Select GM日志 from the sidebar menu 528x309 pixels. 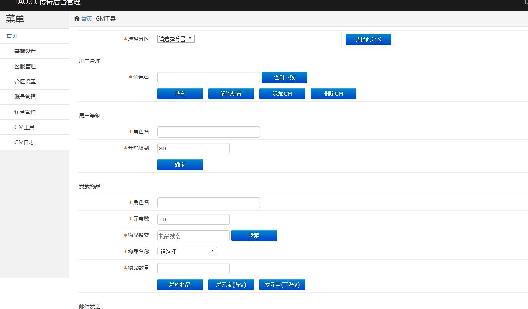coord(24,142)
